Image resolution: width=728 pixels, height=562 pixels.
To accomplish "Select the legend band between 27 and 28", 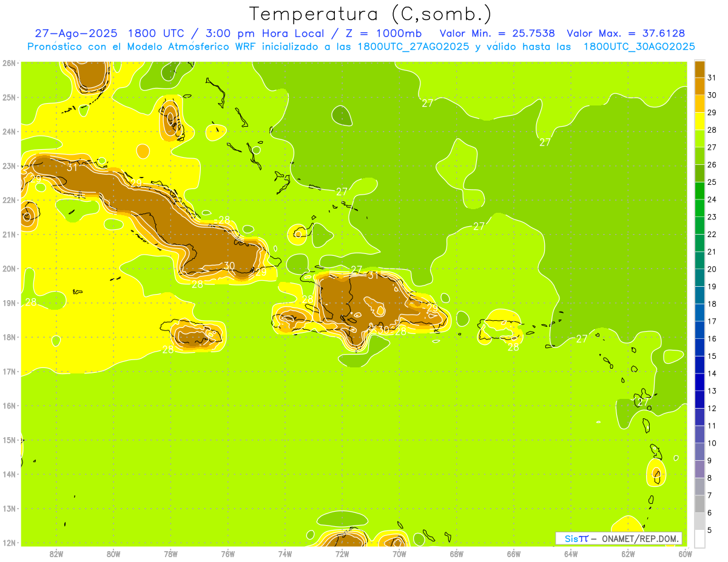I will pyautogui.click(x=699, y=138).
